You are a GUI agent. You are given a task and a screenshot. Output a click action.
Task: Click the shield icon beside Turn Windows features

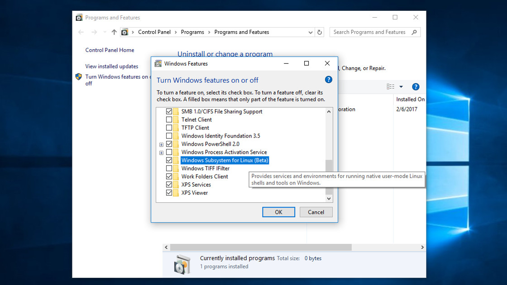pyautogui.click(x=79, y=76)
